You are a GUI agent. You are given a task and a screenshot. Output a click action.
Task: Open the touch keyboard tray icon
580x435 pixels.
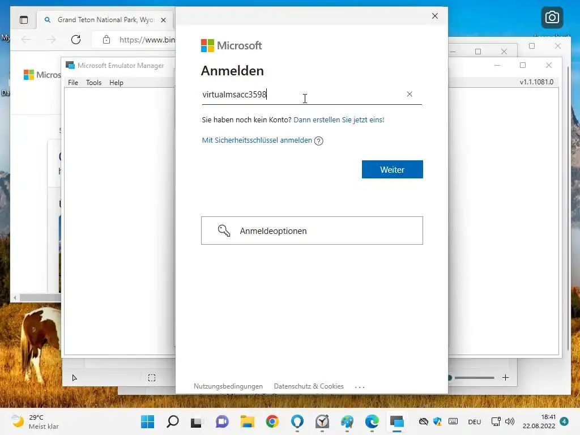point(453,421)
